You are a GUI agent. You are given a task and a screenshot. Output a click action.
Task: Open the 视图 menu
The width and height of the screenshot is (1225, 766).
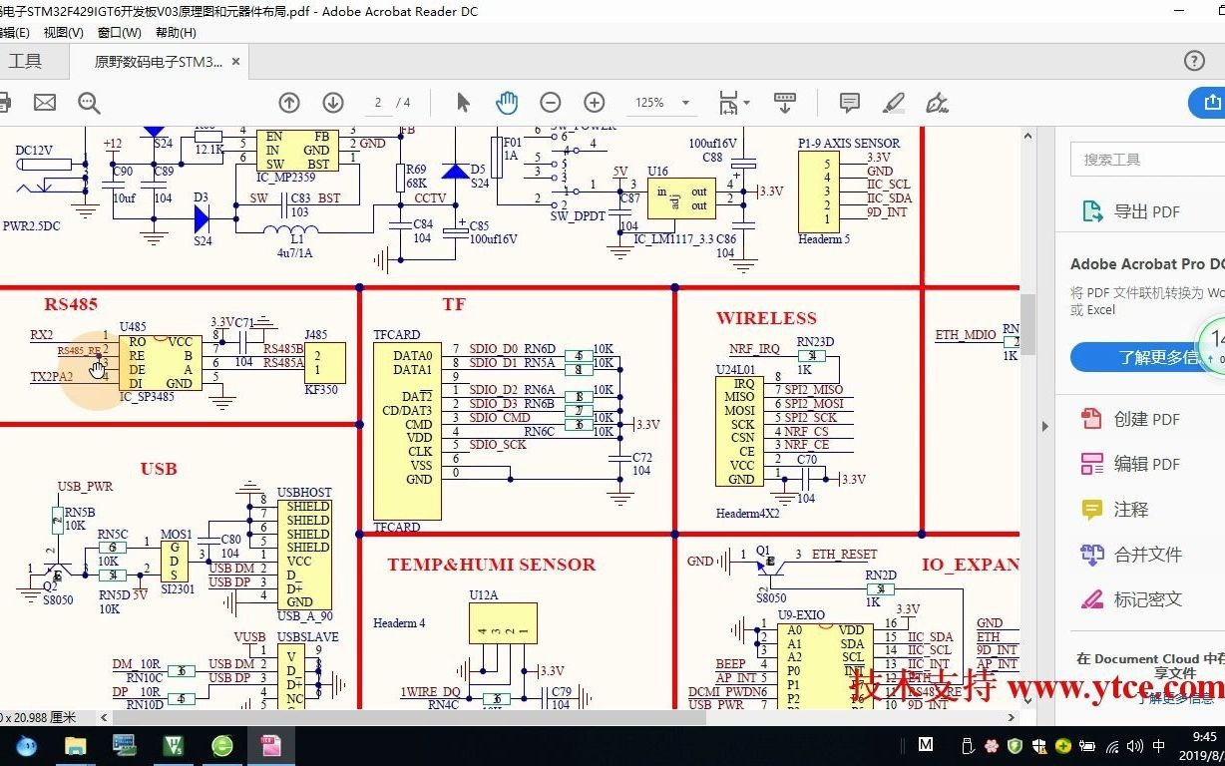62,32
